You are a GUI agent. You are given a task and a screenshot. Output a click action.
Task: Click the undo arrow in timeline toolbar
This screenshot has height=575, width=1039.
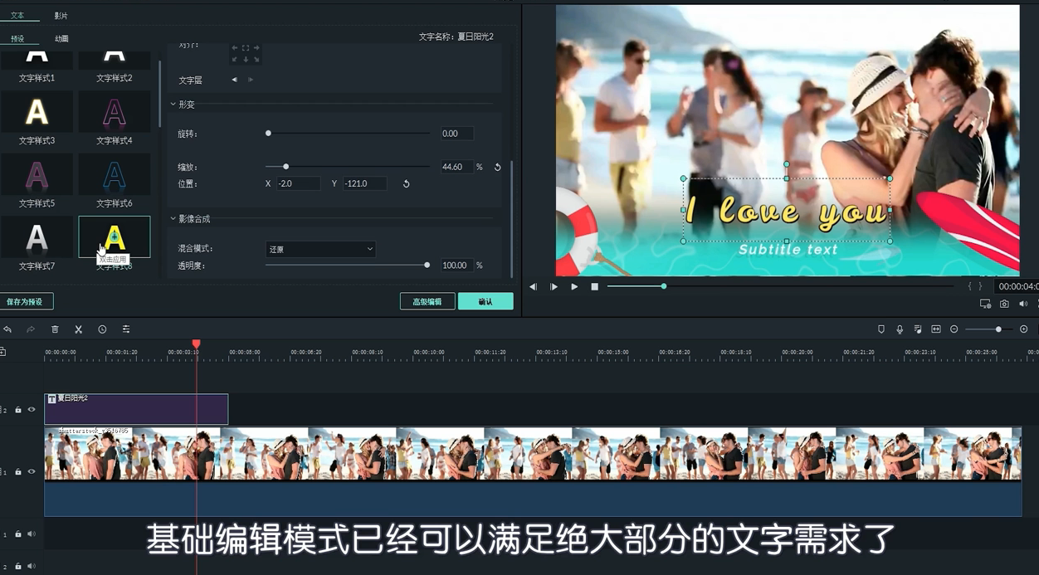click(7, 329)
